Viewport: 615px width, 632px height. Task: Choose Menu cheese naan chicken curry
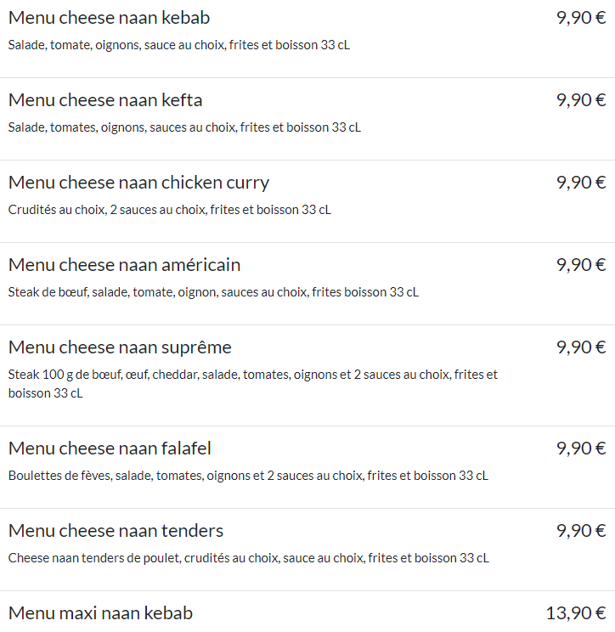138,183
